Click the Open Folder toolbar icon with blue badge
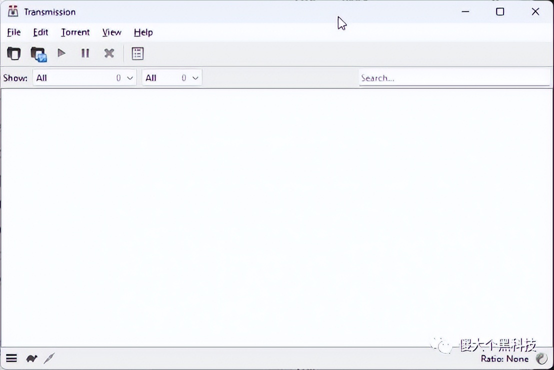This screenshot has width=554, height=370. [38, 54]
